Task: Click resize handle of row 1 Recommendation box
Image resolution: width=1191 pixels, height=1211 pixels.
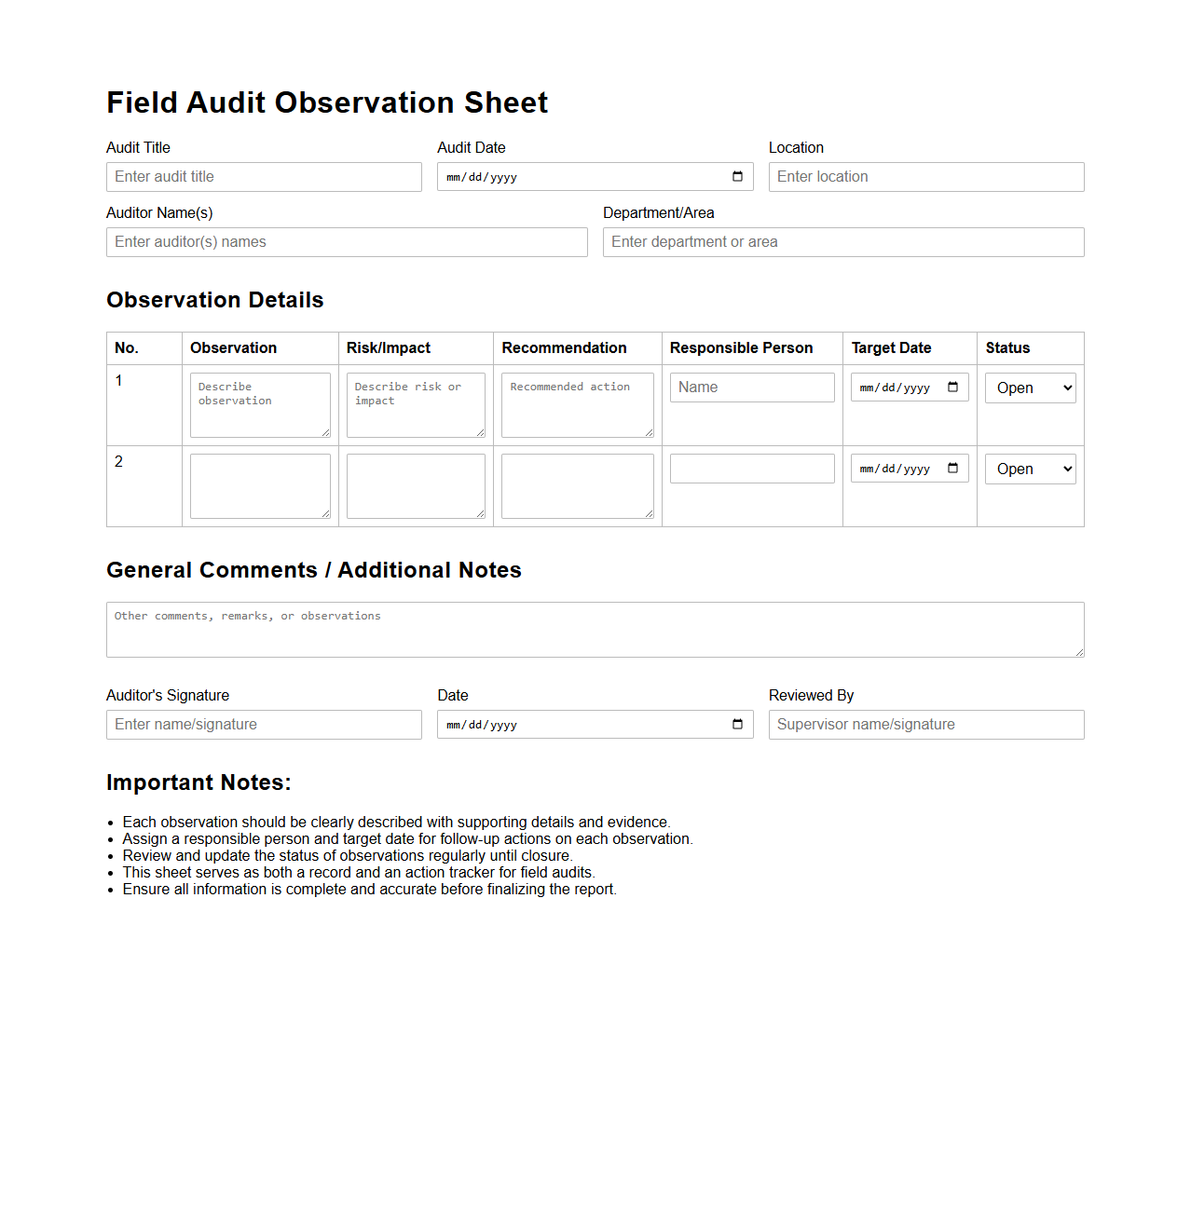Action: click(x=649, y=432)
